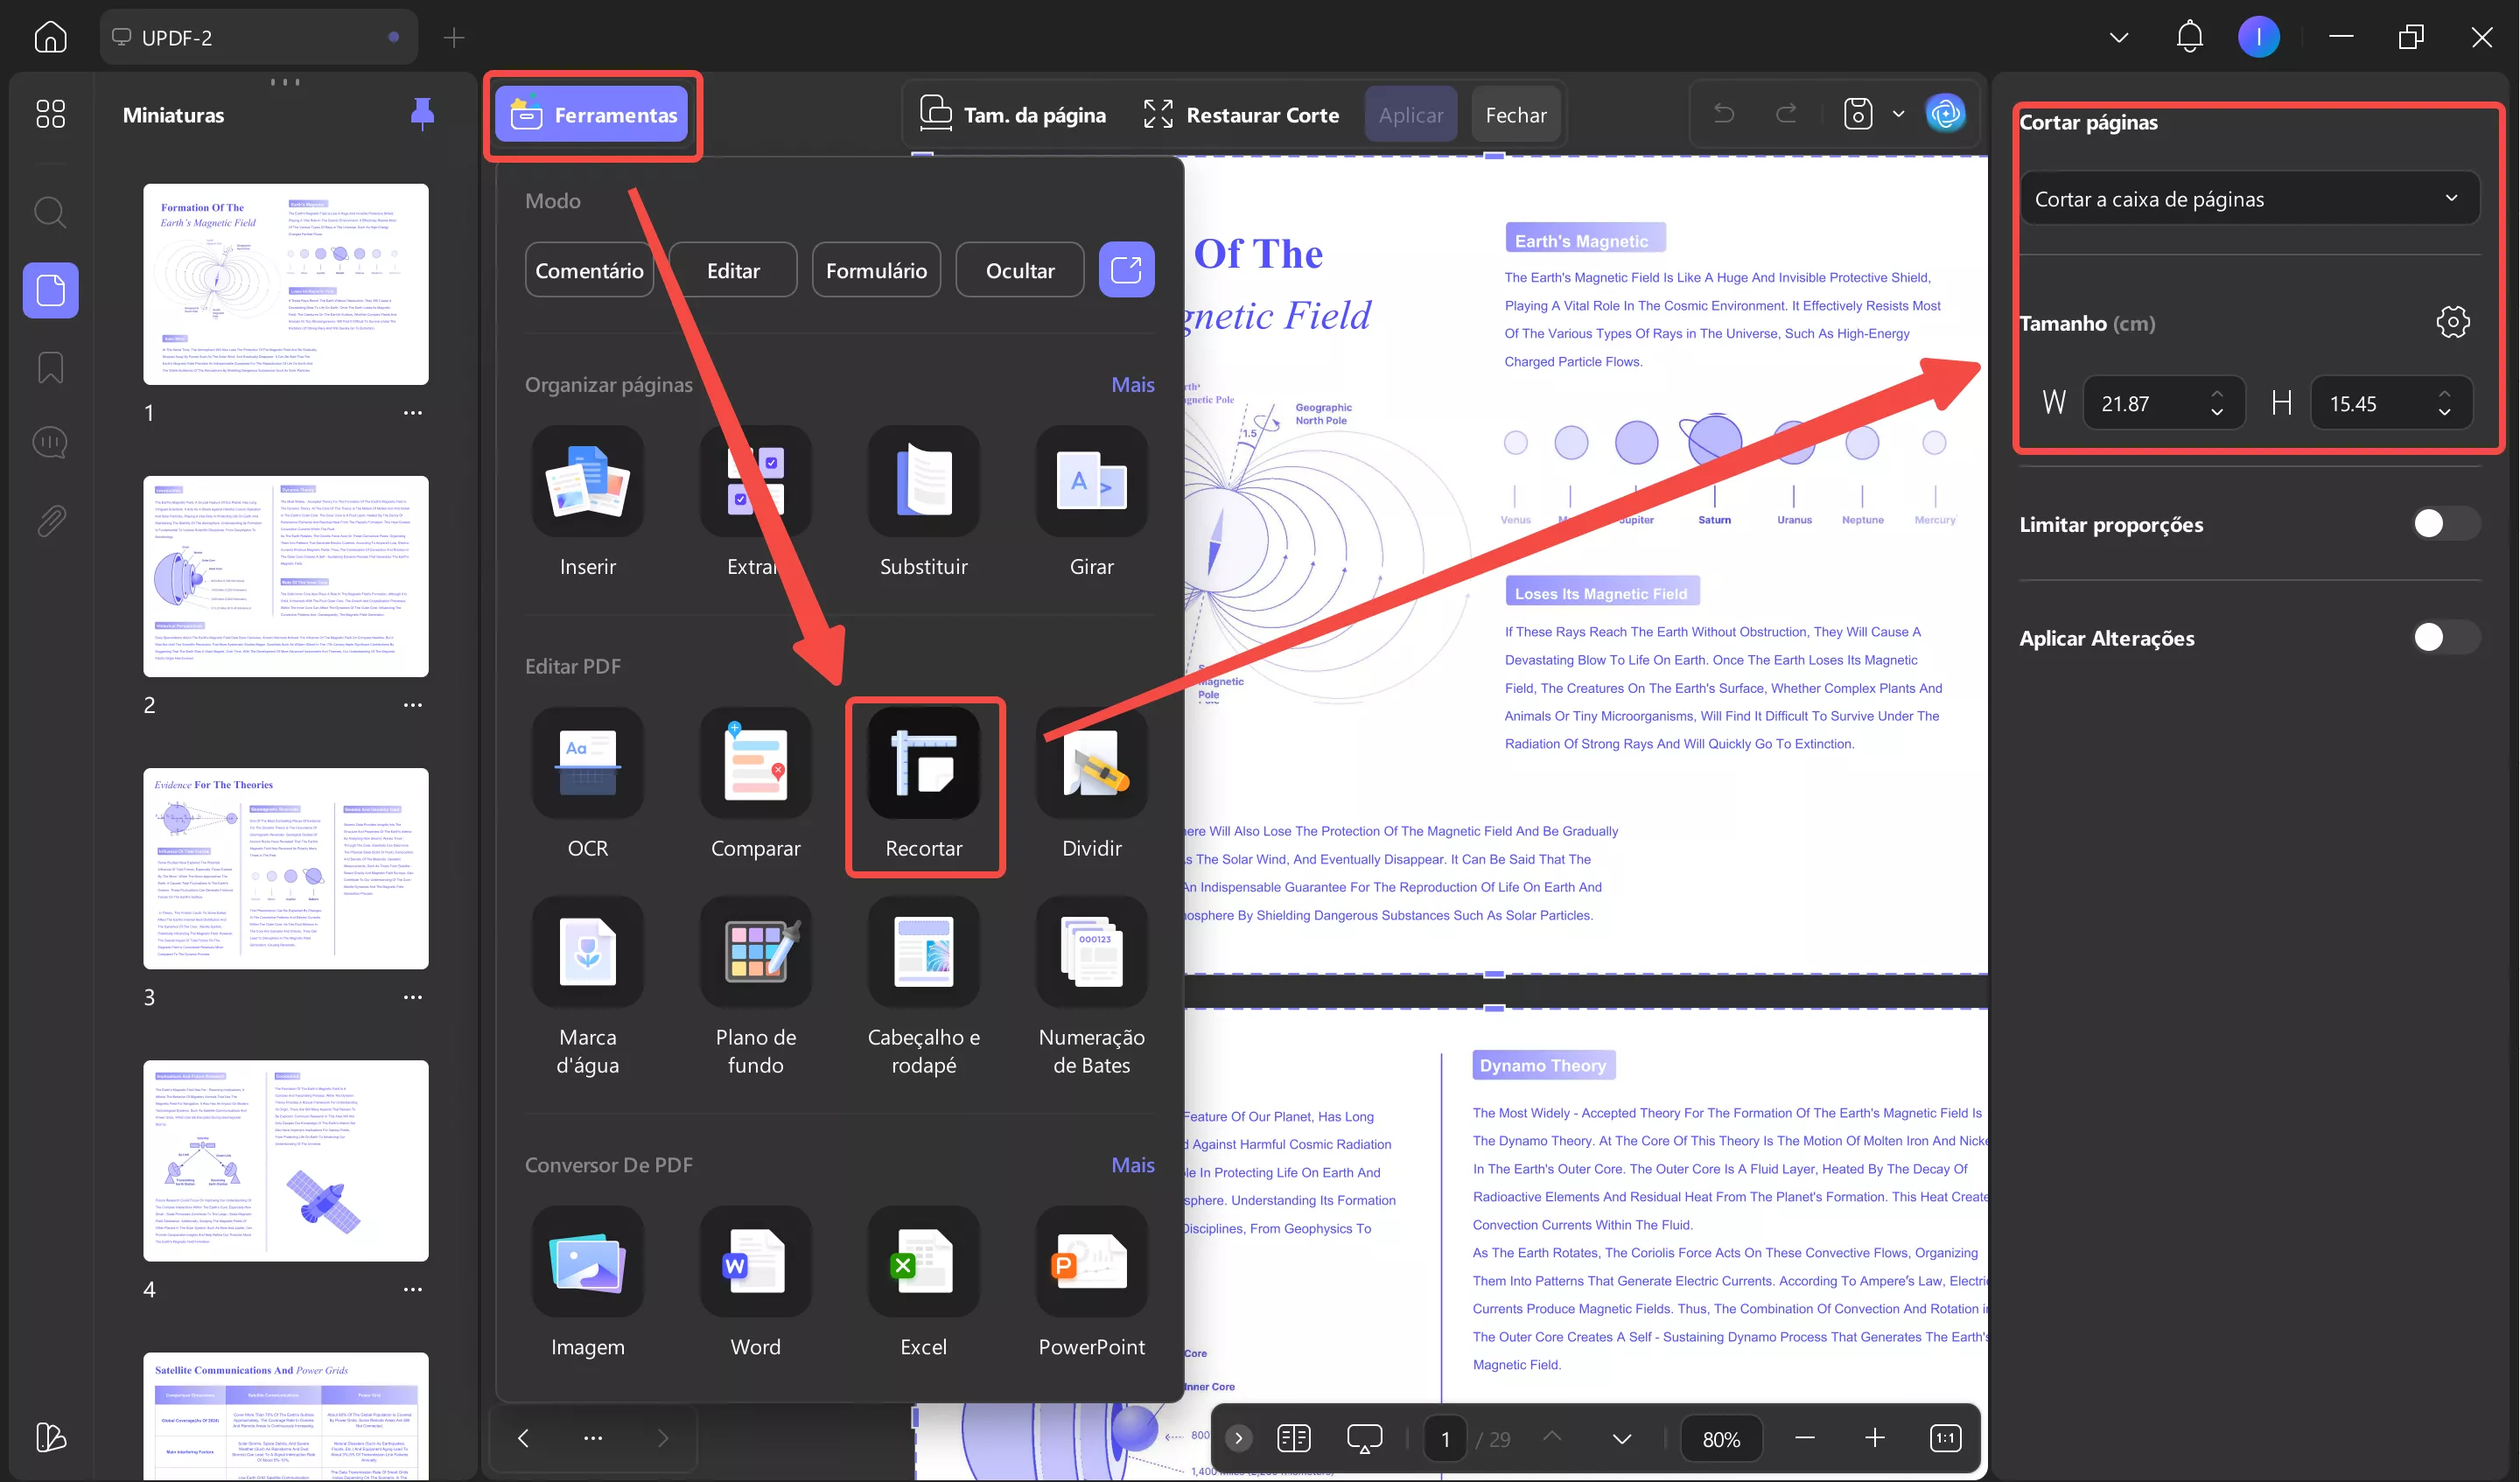Click Mais link in Organizar páginas

1132,385
